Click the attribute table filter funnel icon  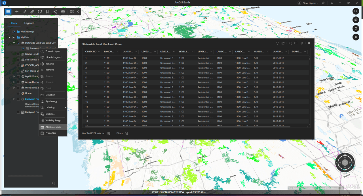[x=277, y=43]
